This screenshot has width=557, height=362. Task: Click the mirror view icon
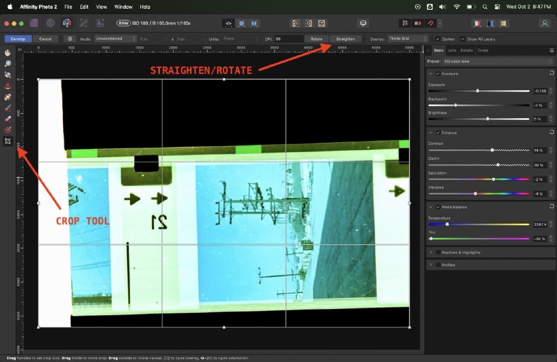(254, 23)
